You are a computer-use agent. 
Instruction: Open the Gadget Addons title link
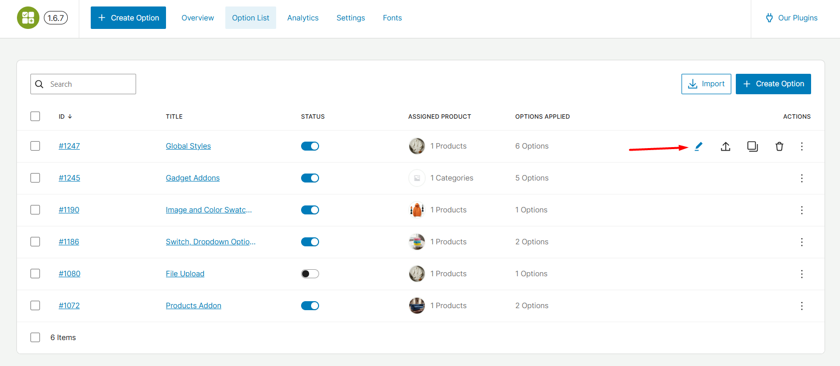tap(193, 178)
